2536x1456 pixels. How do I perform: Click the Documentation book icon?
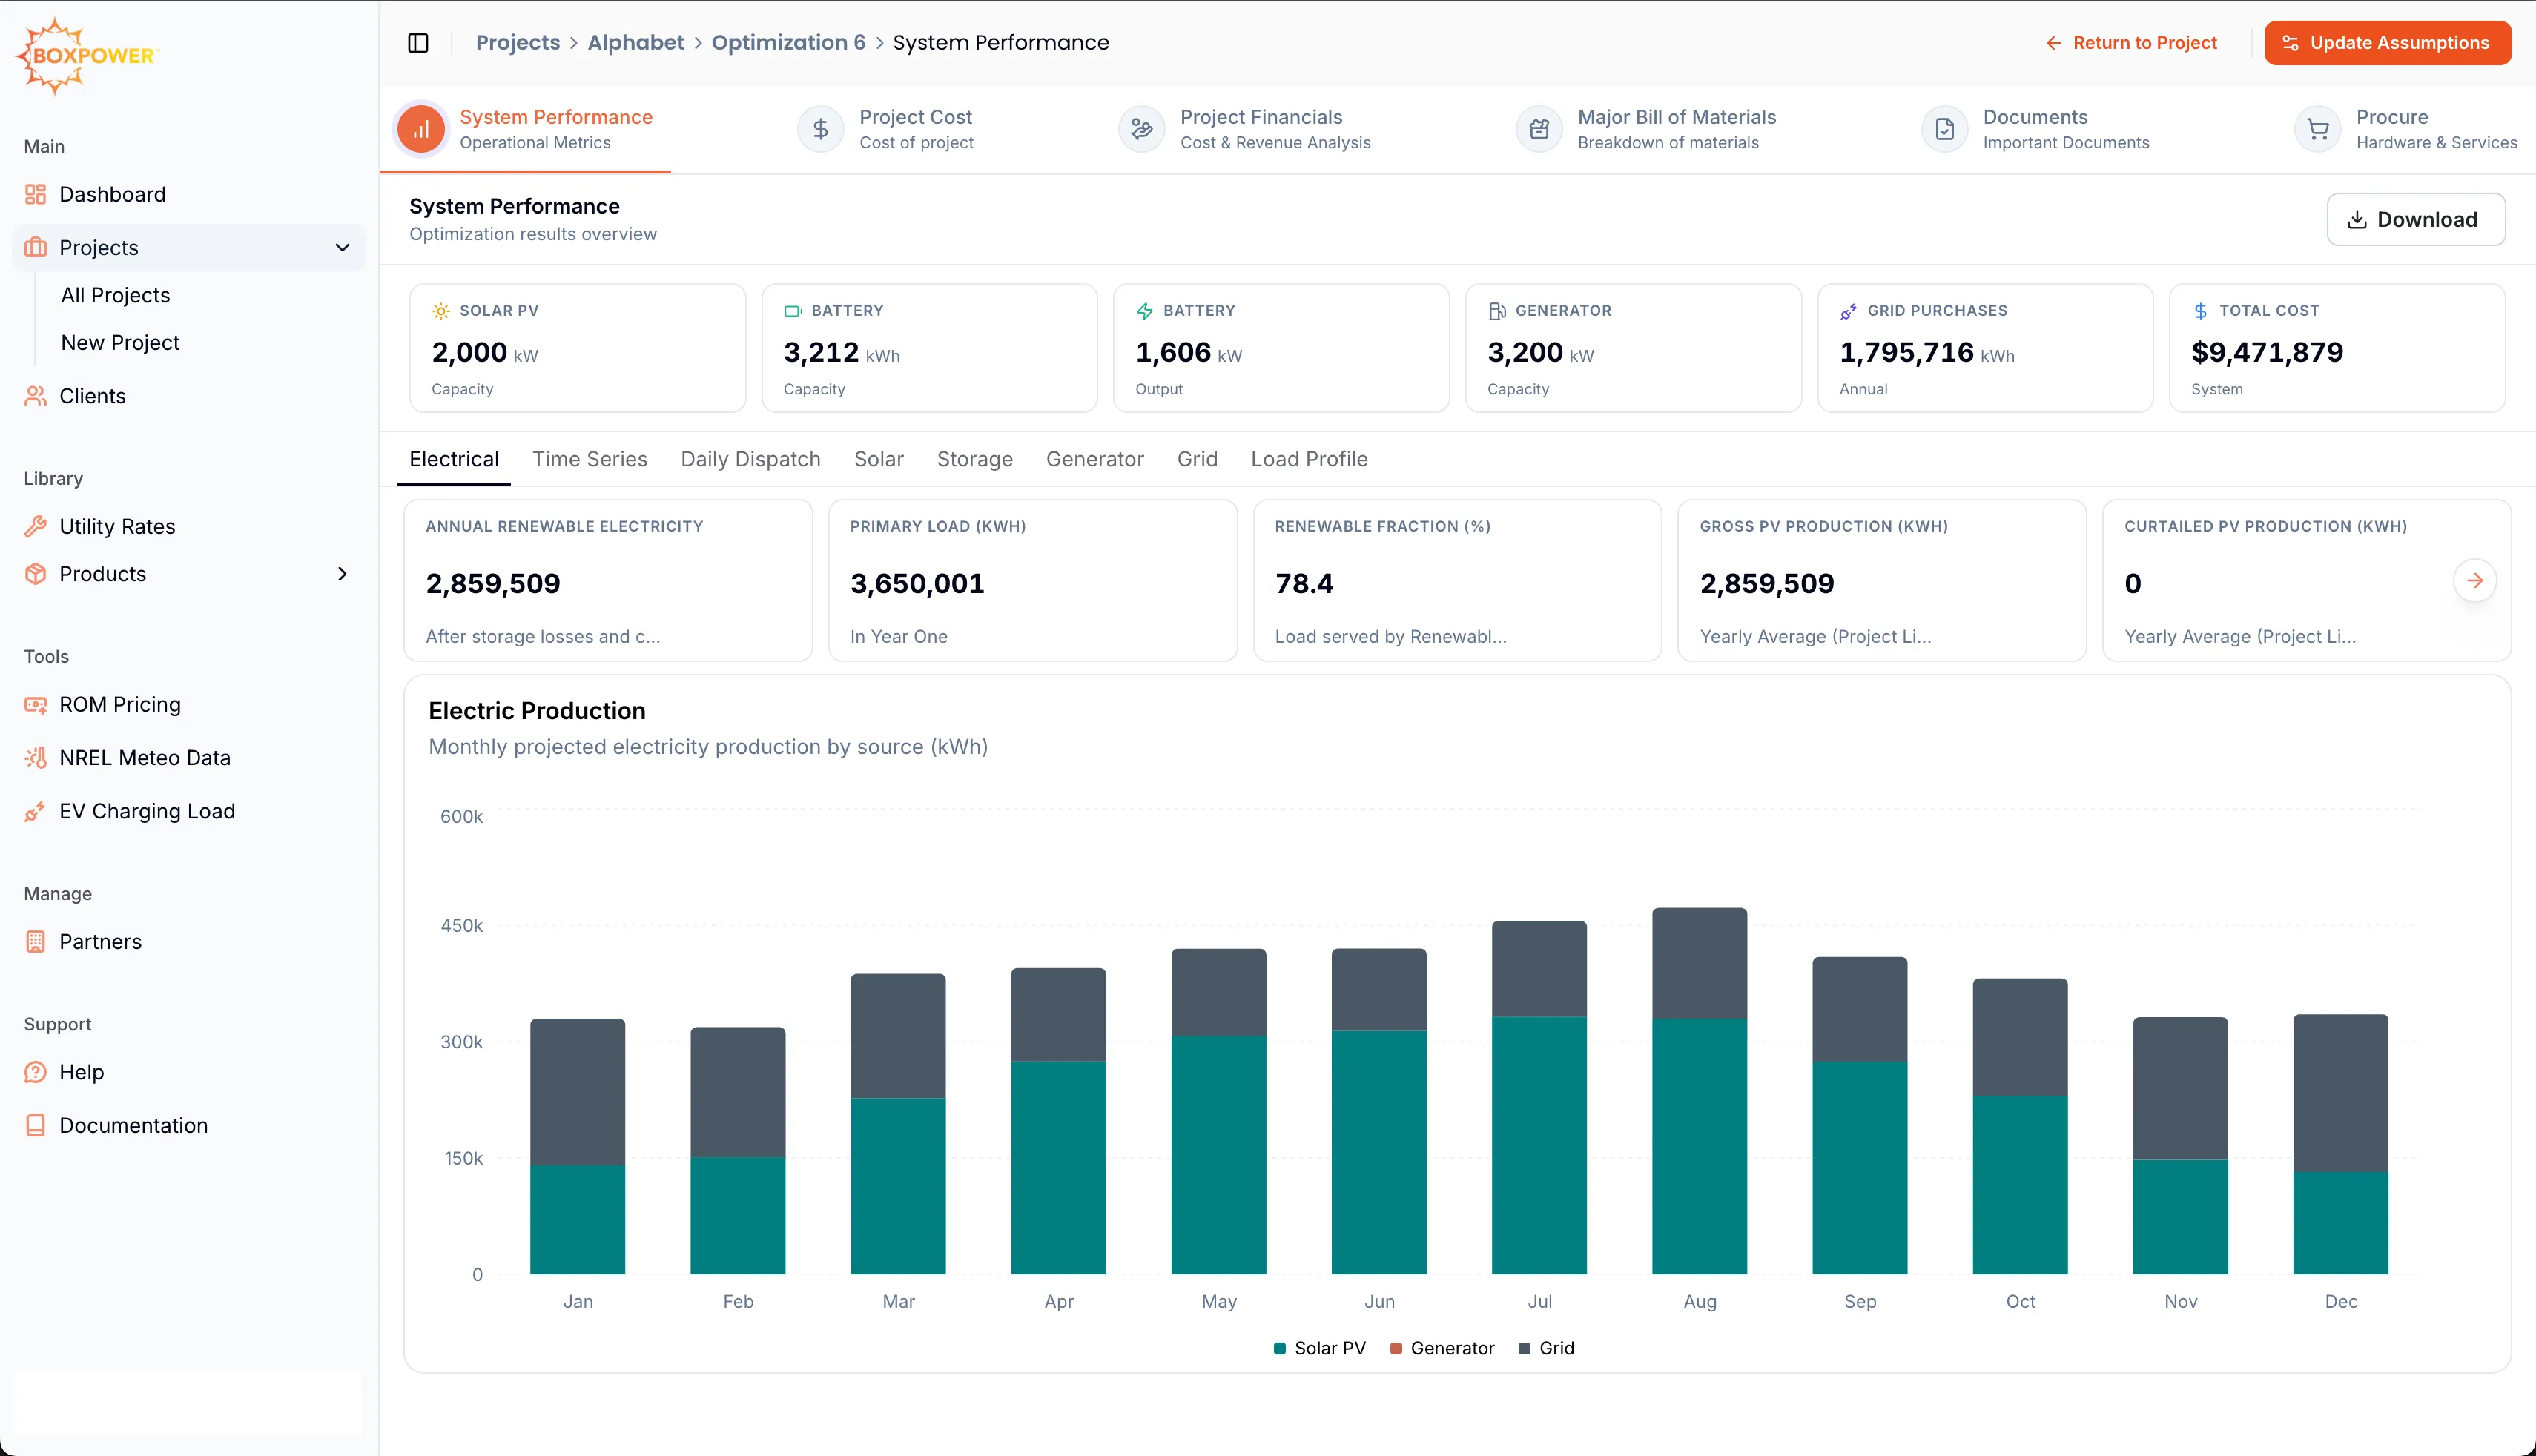(x=35, y=1126)
